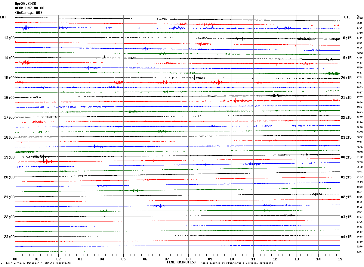Click the 21:15 UTC time label
This screenshot has width=364, height=267.
click(346, 98)
